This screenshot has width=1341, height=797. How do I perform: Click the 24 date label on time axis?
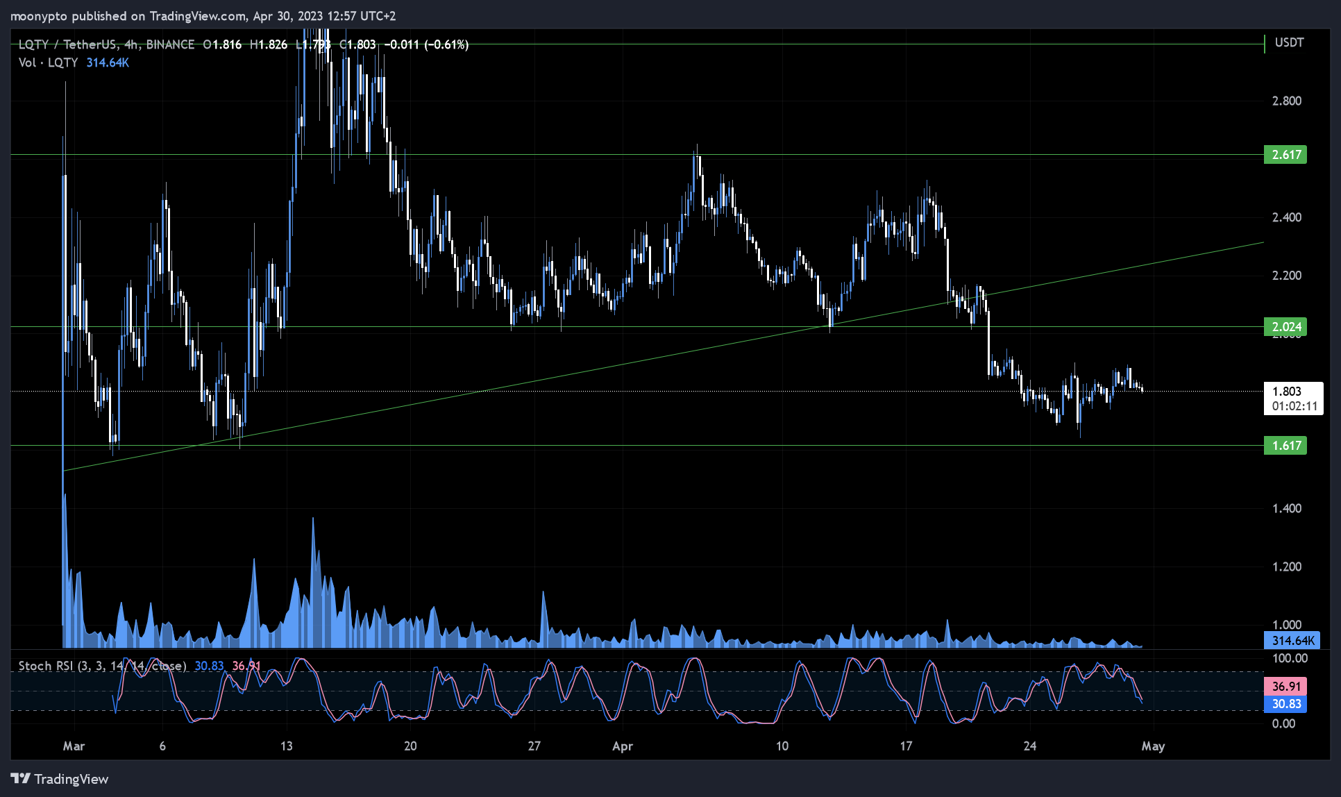[x=1030, y=746]
